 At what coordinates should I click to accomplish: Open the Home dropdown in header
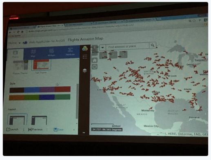14,43
